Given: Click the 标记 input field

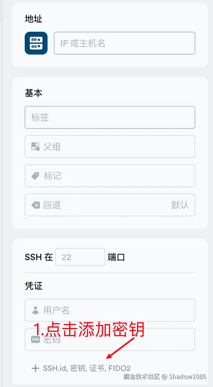Looking at the screenshot, I should click(x=110, y=176).
